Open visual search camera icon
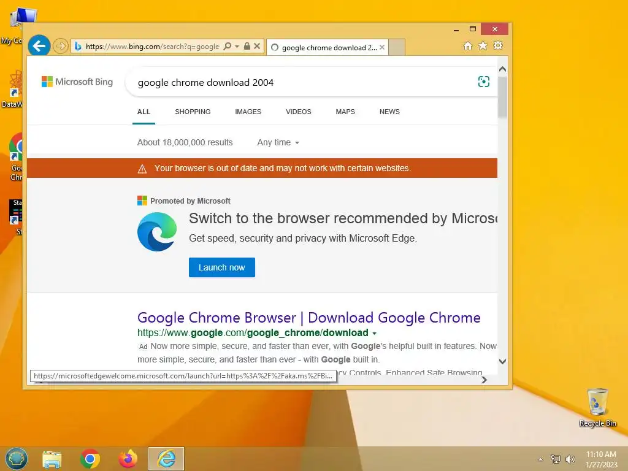Image resolution: width=628 pixels, height=471 pixels. (484, 82)
